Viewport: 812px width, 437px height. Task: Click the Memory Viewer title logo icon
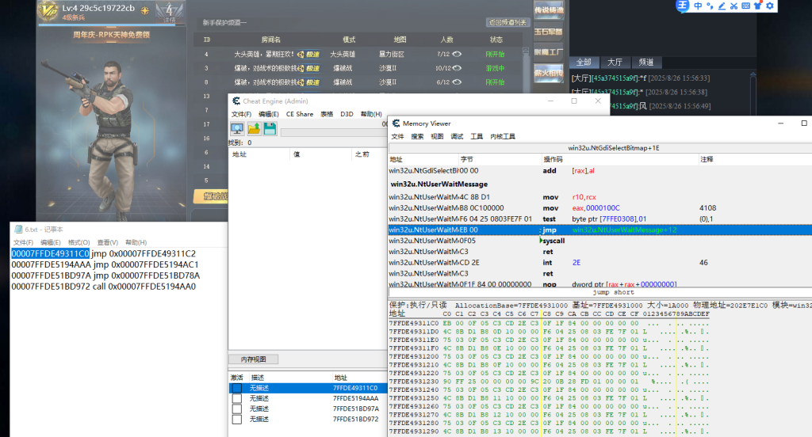[396, 123]
